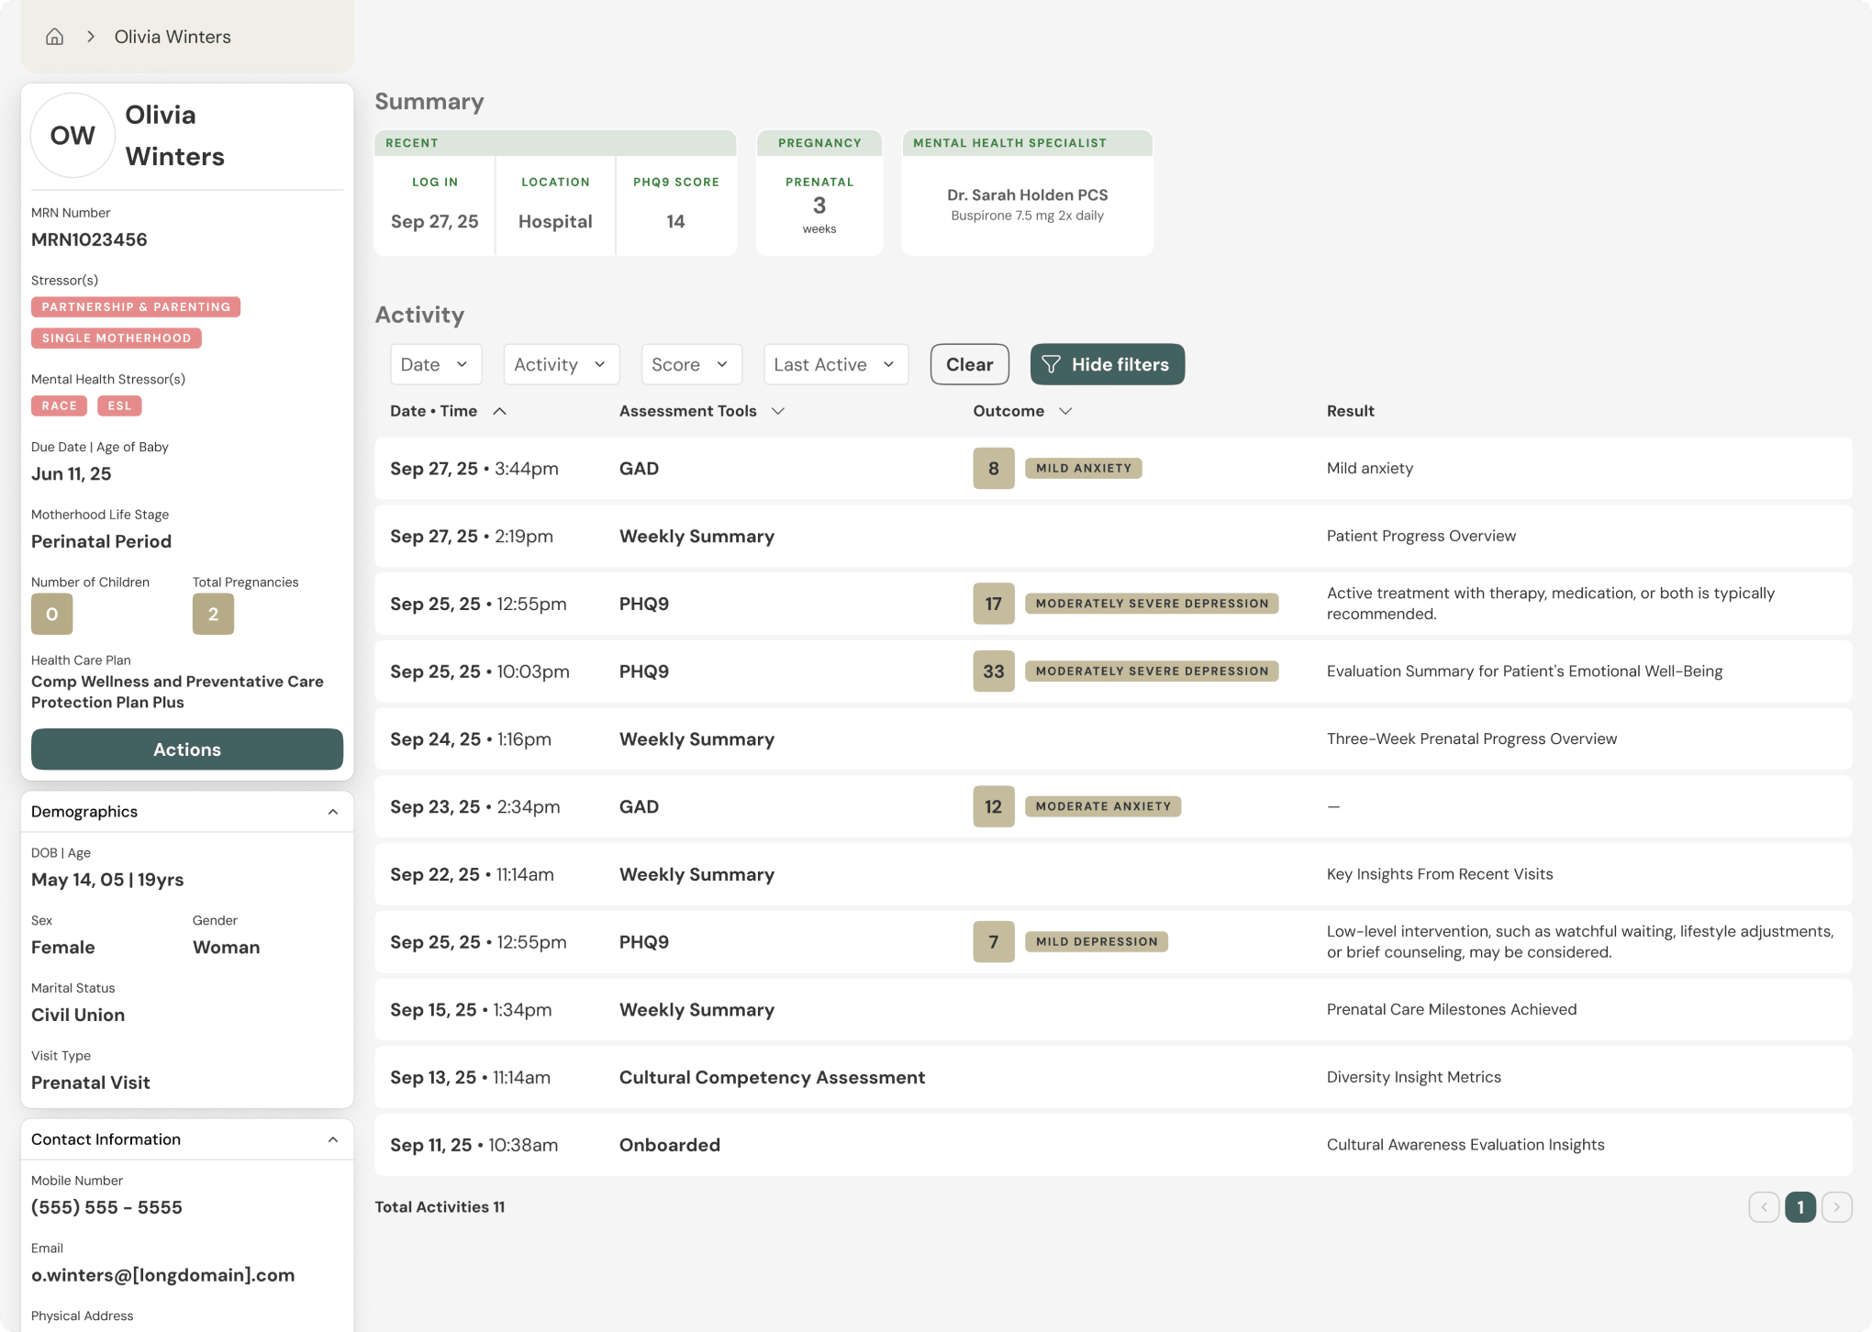The height and width of the screenshot is (1332, 1872).
Task: Open the Score filter dropdown
Action: 690,364
